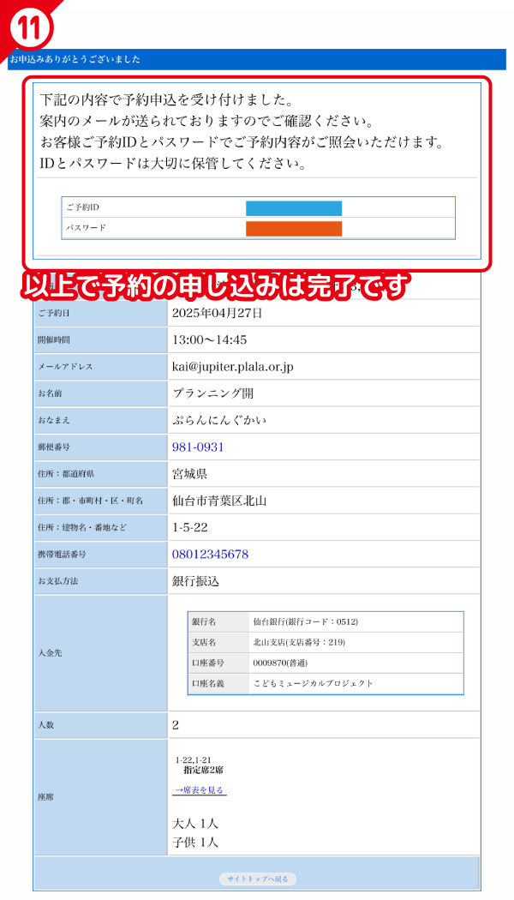Select the email address kai@jupiter.plala.or.jp
This screenshot has width=514, height=900.
pyautogui.click(x=232, y=367)
